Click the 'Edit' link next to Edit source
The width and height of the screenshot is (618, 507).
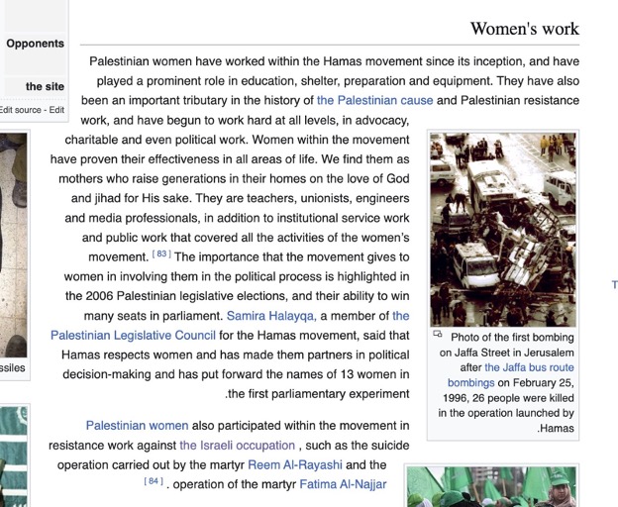tap(56, 110)
